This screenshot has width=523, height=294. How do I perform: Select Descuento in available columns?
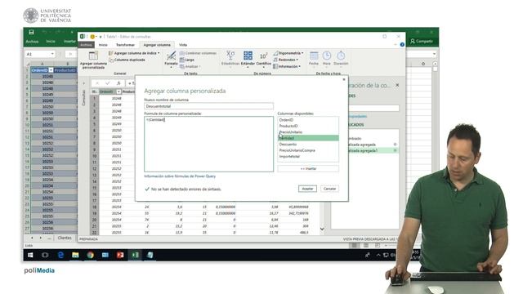(x=288, y=145)
